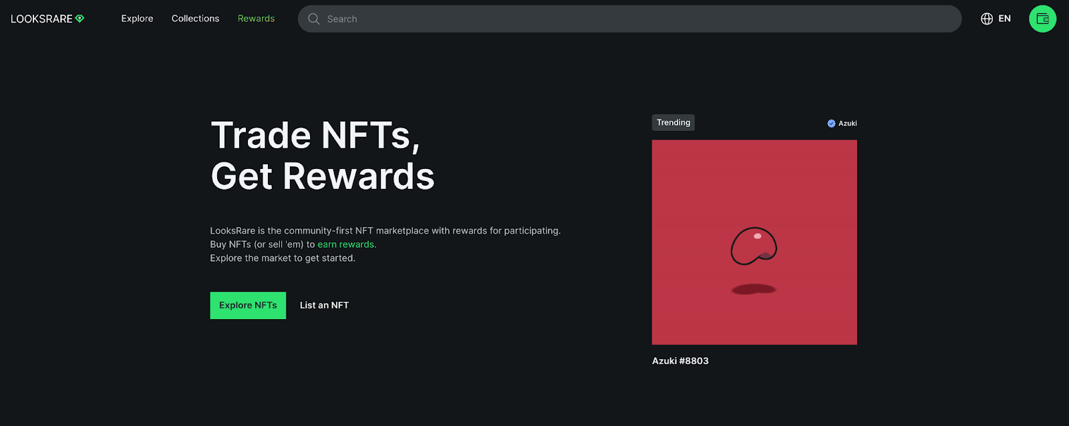Viewport: 1069px width, 426px height.
Task: Click the Azuki verified checkmark icon
Action: 831,124
